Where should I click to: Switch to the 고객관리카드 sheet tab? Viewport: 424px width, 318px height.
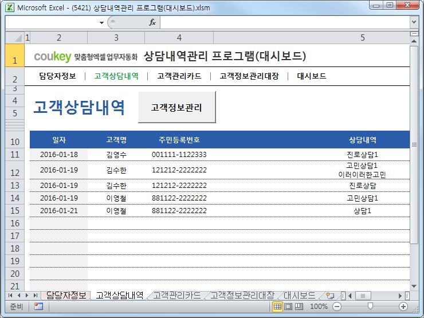(177, 295)
